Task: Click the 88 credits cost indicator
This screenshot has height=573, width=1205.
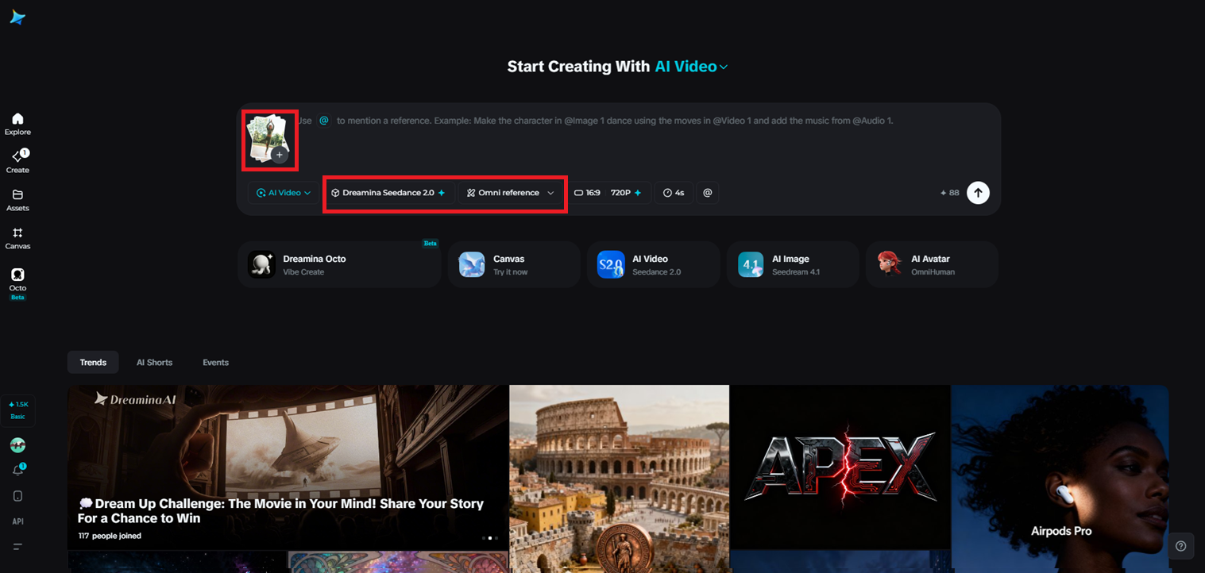Action: [949, 193]
